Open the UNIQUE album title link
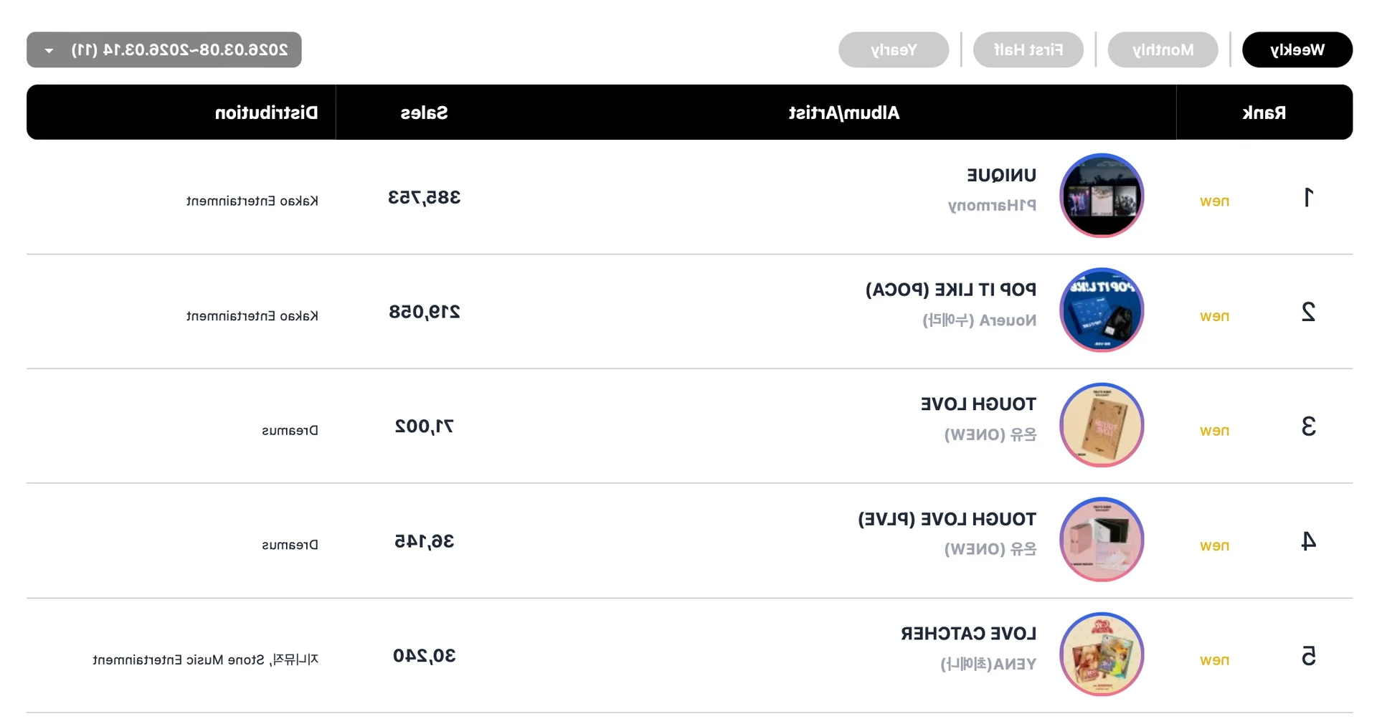Image resolution: width=1377 pixels, height=719 pixels. pos(1001,175)
